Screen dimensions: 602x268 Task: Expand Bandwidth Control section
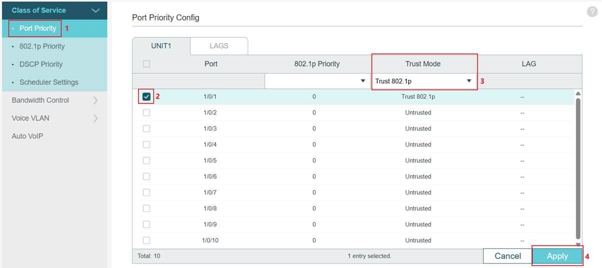coord(54,100)
